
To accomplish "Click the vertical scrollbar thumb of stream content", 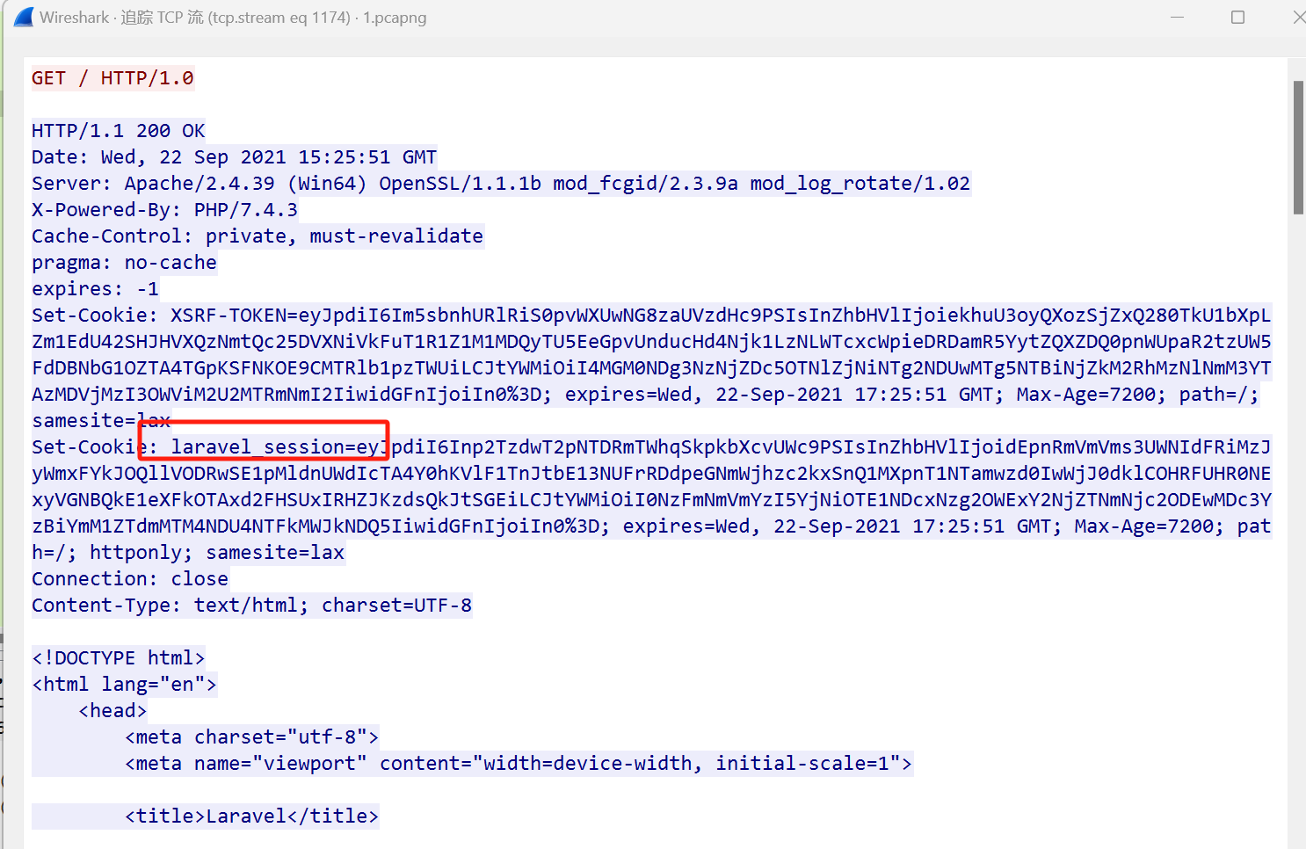I will click(1298, 148).
